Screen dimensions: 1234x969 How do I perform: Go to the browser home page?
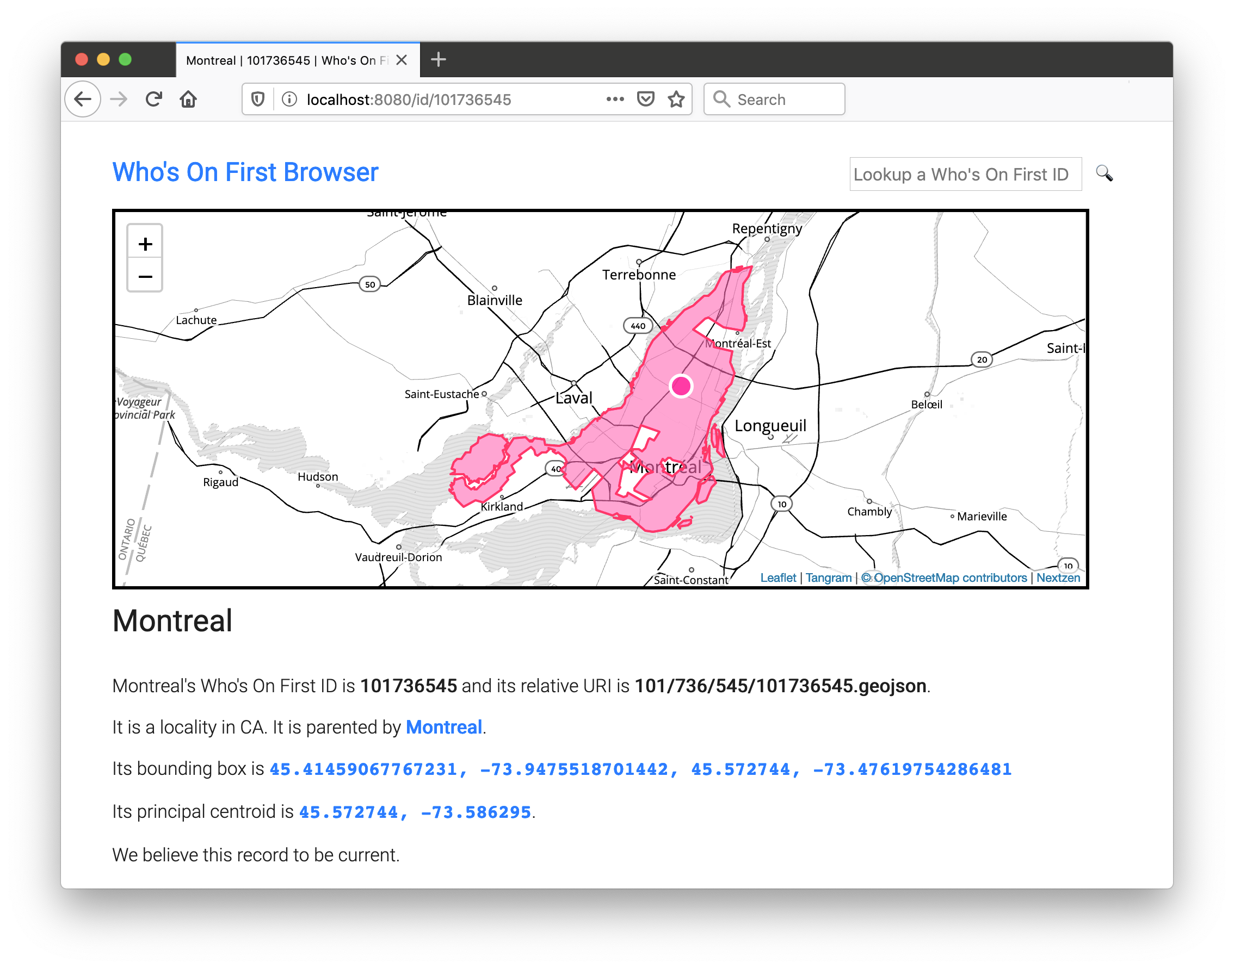click(188, 100)
